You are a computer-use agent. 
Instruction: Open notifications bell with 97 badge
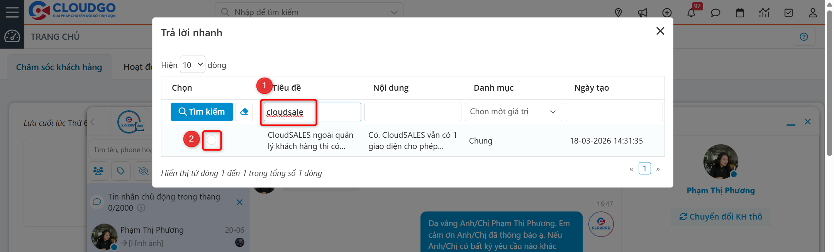692,13
